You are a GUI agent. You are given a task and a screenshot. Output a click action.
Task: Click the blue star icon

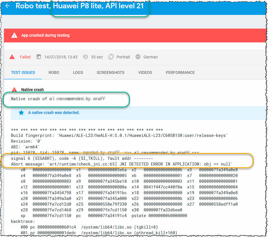point(21,113)
